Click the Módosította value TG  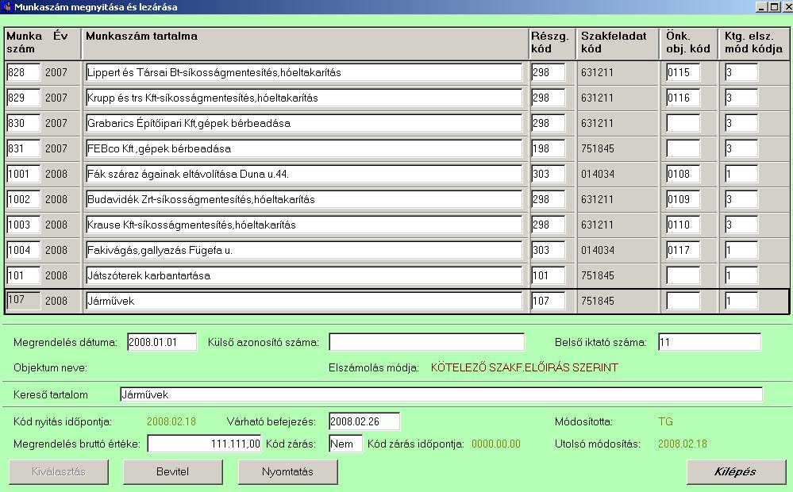point(665,421)
